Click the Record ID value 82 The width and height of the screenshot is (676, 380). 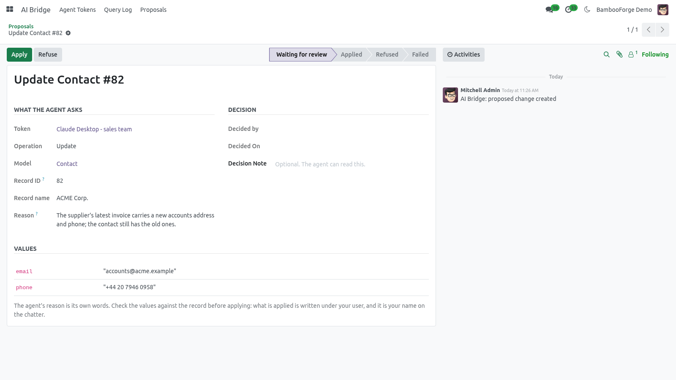point(60,181)
